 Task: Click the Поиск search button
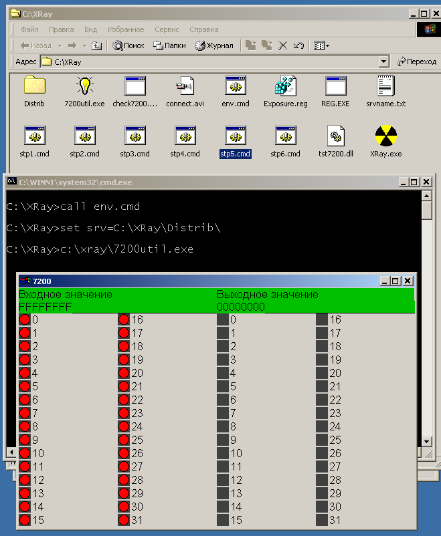pyautogui.click(x=128, y=45)
